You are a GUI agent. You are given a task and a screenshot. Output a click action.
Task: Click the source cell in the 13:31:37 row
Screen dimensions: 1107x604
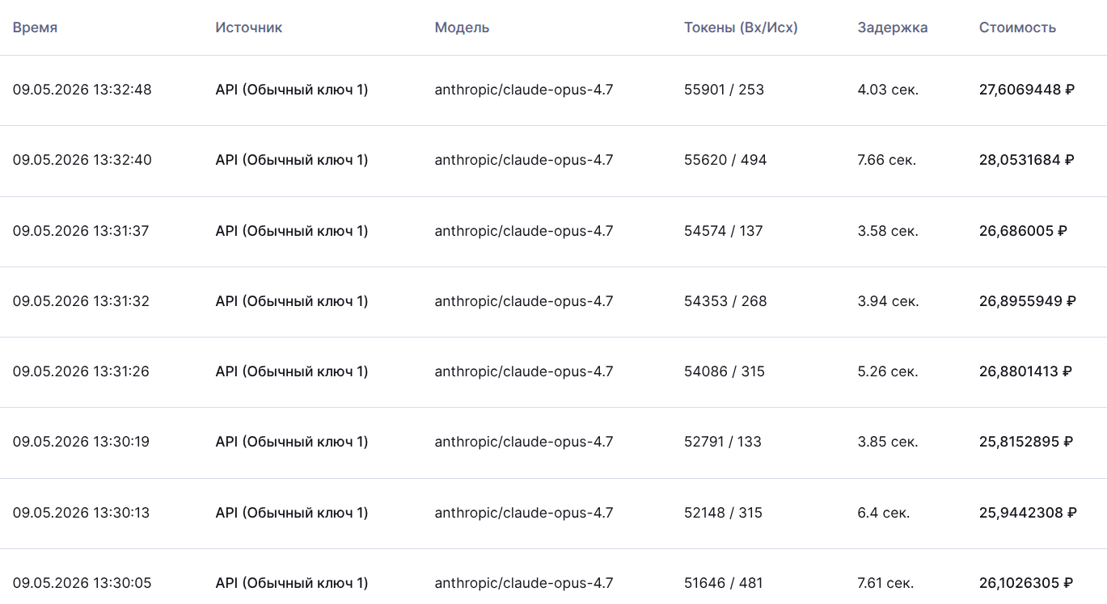pyautogui.click(x=292, y=231)
